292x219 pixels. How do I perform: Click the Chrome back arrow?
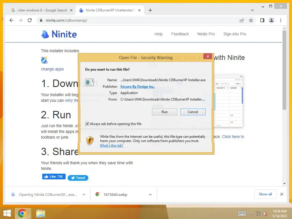[11, 20]
